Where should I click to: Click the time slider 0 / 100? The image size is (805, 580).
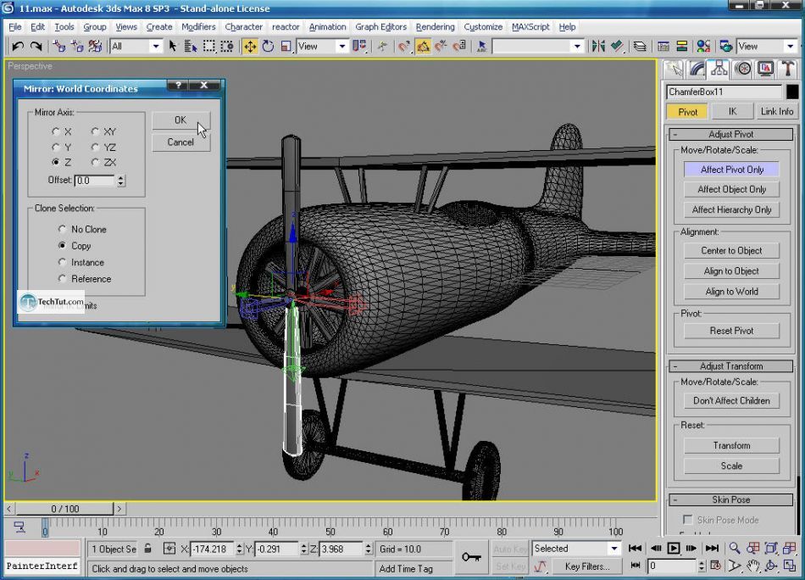pos(64,509)
